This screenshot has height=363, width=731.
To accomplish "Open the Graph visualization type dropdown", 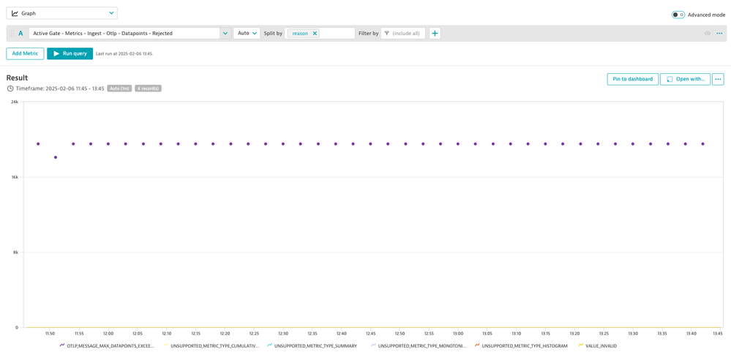I will click(62, 13).
